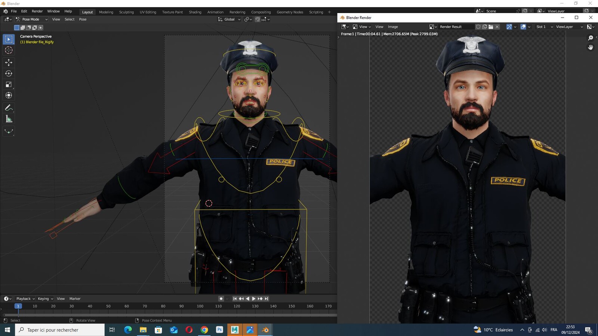Select the Measure tool

(x=9, y=119)
